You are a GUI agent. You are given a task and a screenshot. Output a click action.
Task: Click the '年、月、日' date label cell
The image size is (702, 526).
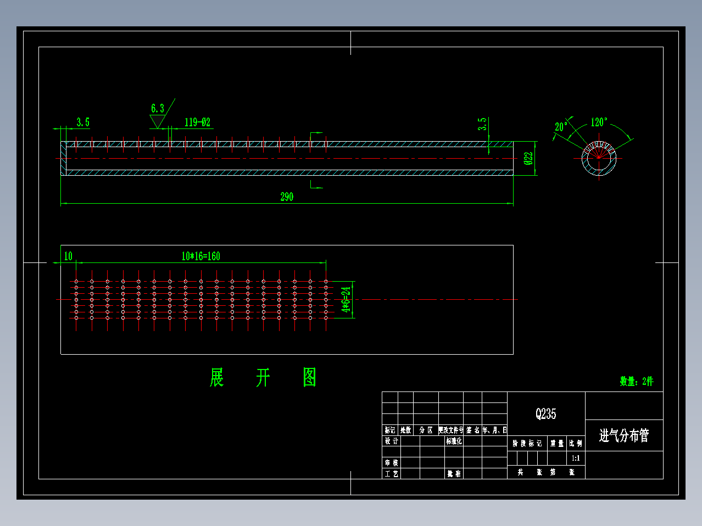(x=495, y=430)
